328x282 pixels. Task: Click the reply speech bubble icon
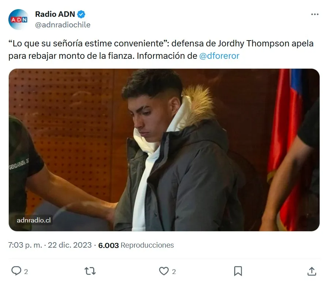coord(16,271)
